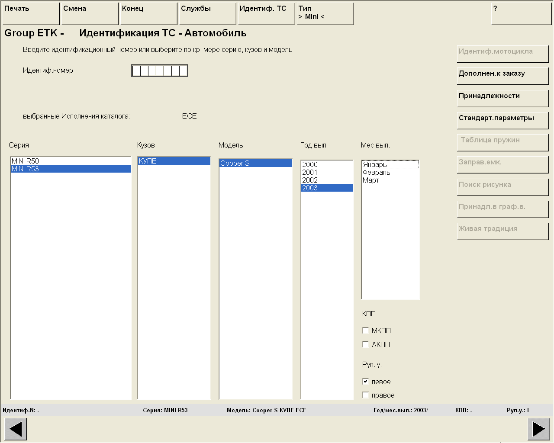Viewport: 554px width, 443px height.
Task: Select Cooper S in the Модель list
Action: pyautogui.click(x=256, y=163)
